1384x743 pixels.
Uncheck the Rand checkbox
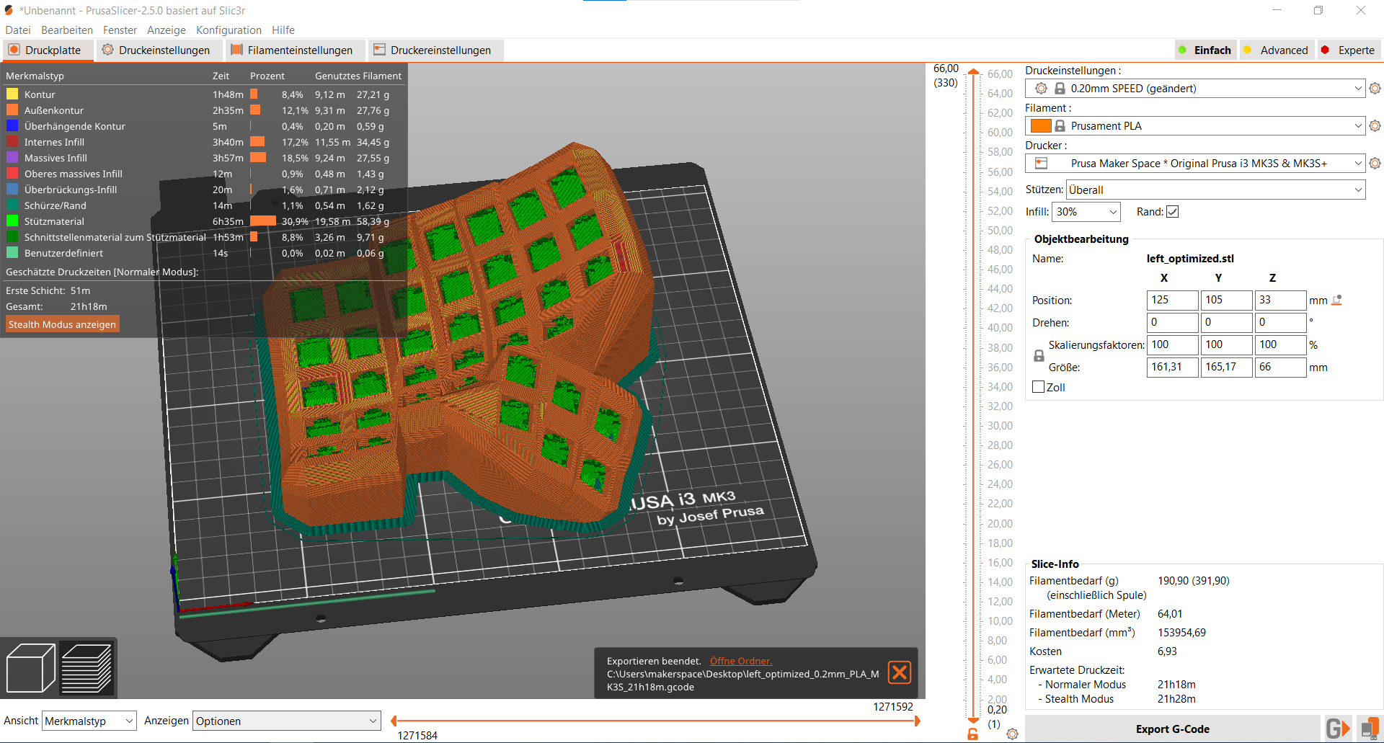(x=1172, y=212)
